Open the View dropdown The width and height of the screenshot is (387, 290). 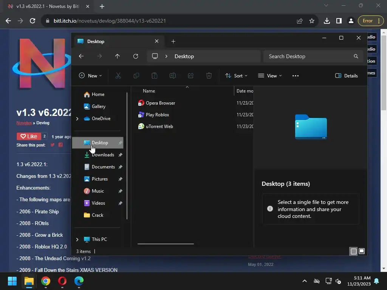[x=270, y=76]
